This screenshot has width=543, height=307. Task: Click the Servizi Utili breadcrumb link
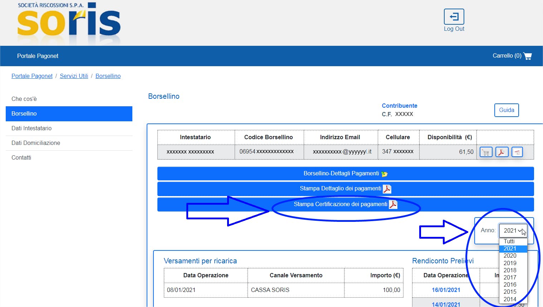click(74, 76)
